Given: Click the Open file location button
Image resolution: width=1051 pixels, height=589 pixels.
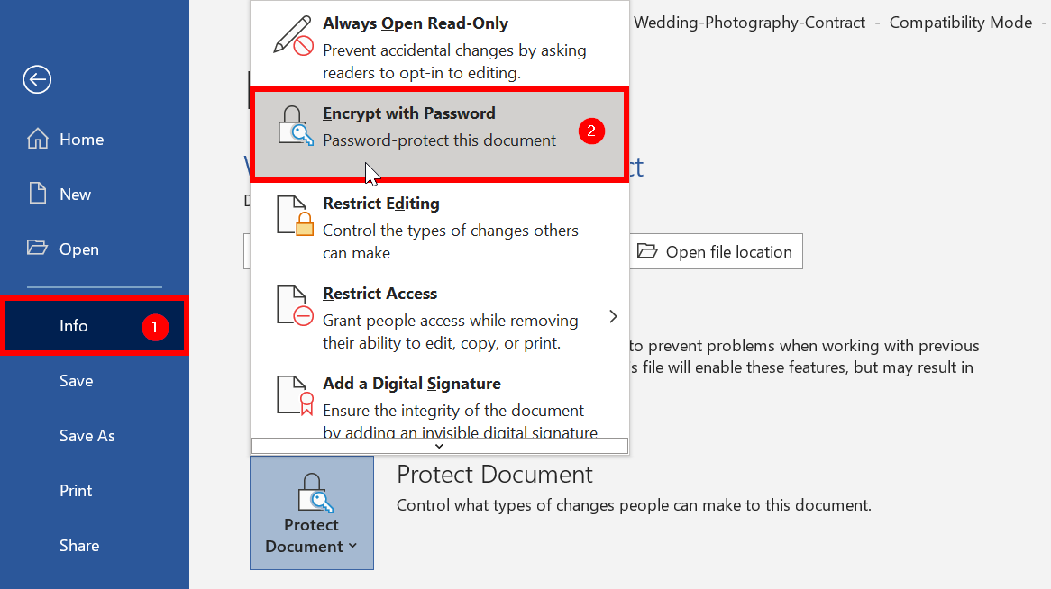Looking at the screenshot, I should (x=716, y=250).
